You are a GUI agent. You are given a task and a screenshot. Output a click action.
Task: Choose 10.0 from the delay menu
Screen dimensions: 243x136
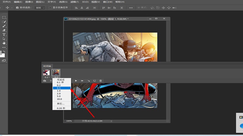pos(62,99)
